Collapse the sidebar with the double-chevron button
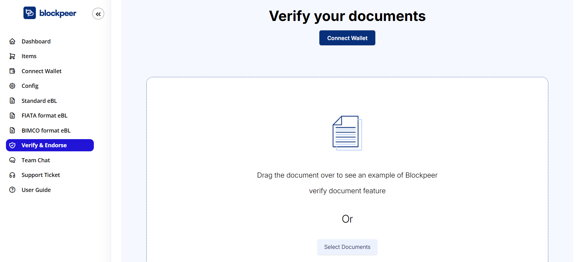 click(98, 14)
